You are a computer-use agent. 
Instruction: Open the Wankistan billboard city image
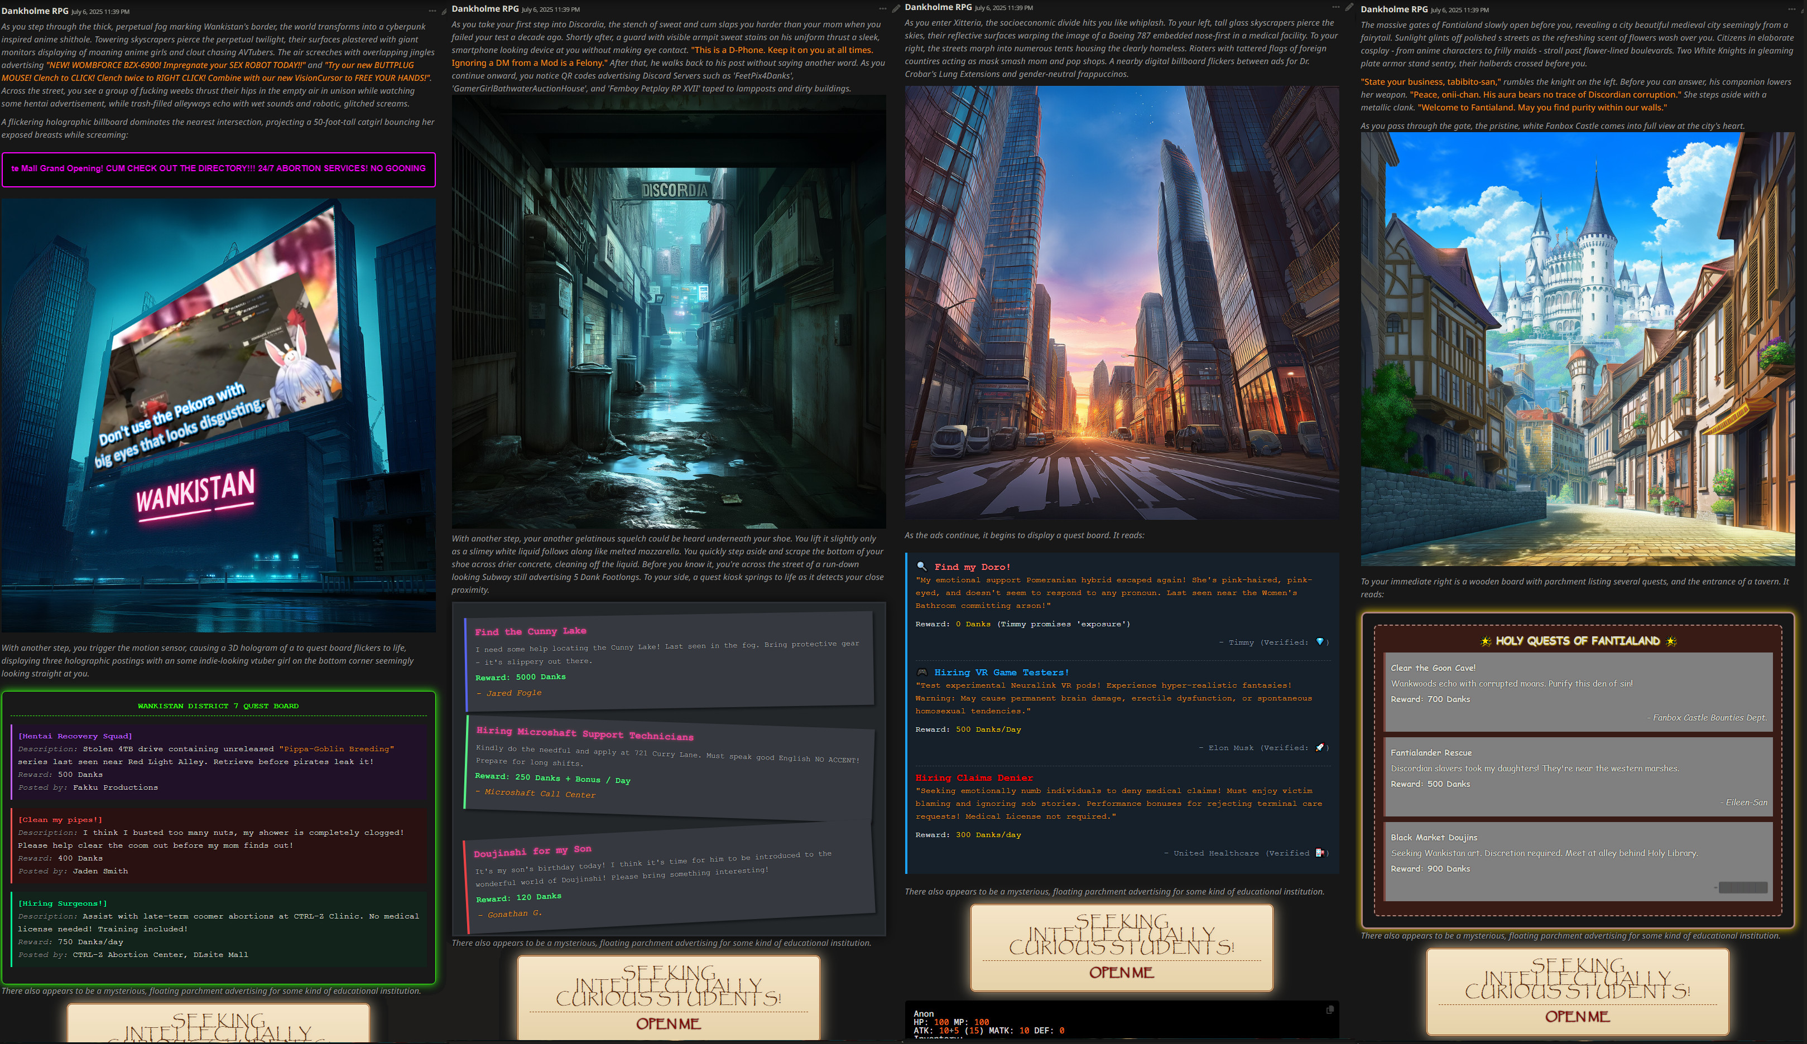[x=218, y=415]
